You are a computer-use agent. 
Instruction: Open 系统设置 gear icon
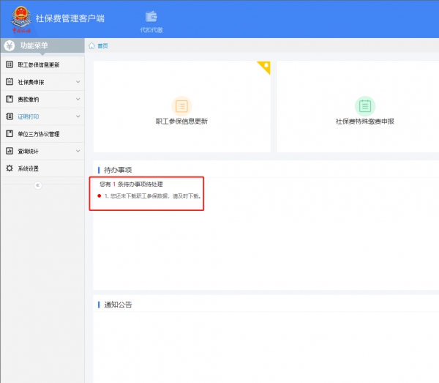pos(10,168)
